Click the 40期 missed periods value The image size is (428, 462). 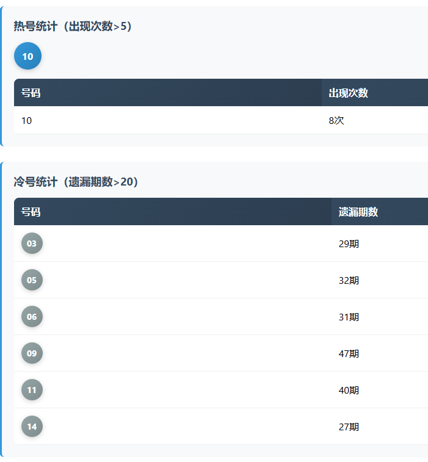[x=349, y=391]
